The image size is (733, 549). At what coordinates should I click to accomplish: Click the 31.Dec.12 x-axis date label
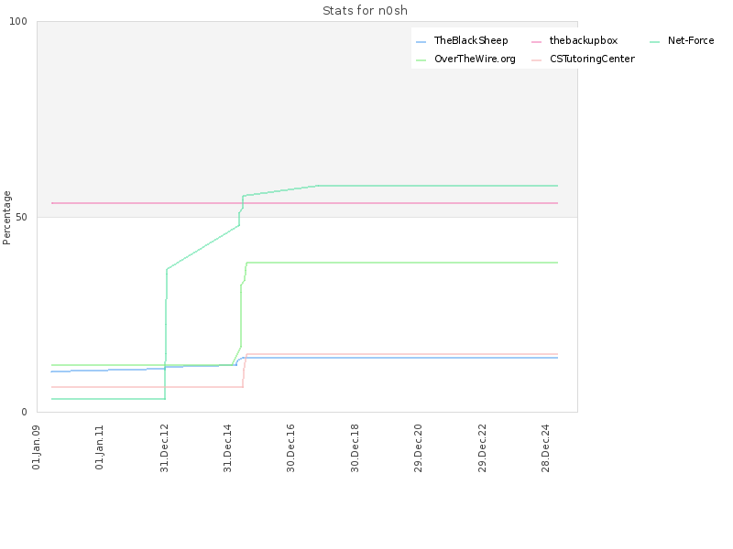tap(164, 448)
